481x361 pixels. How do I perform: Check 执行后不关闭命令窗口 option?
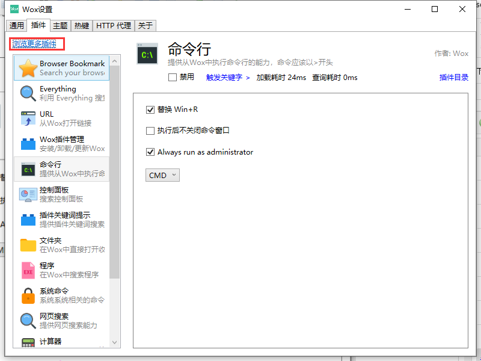pyautogui.click(x=150, y=131)
